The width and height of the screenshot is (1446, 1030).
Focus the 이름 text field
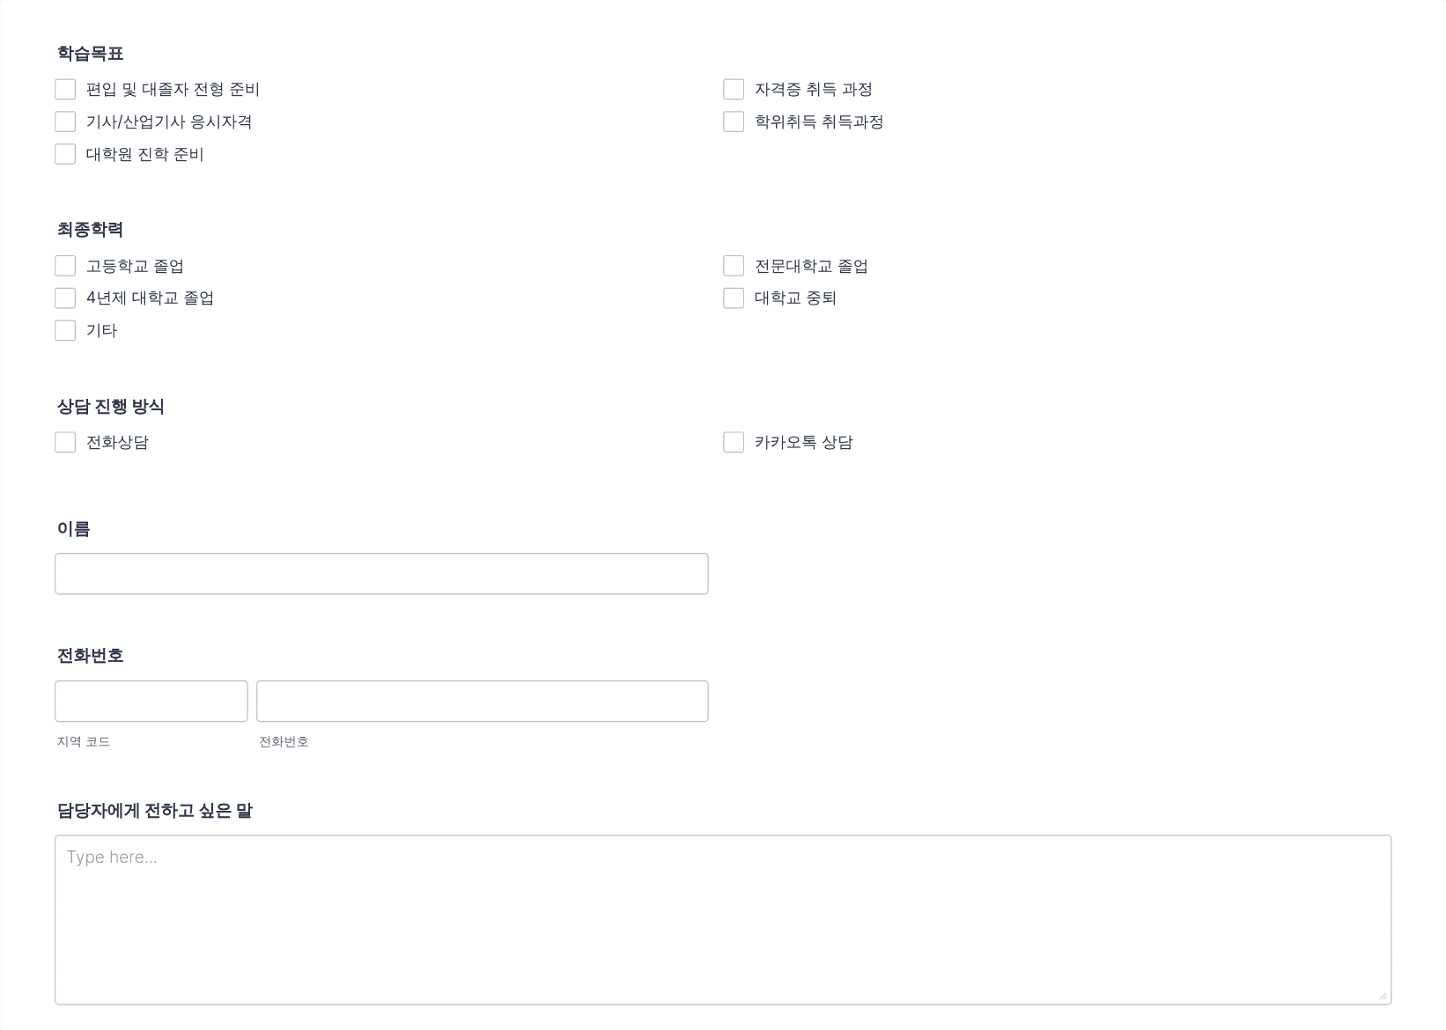point(381,574)
